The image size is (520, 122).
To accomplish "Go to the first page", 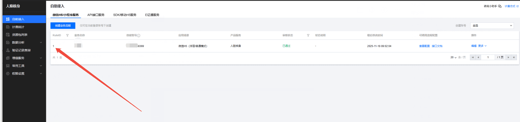I will point(473,57).
